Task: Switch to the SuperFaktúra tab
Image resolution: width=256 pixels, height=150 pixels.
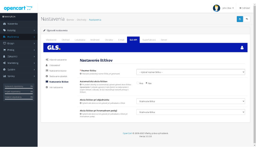Action: [149, 40]
